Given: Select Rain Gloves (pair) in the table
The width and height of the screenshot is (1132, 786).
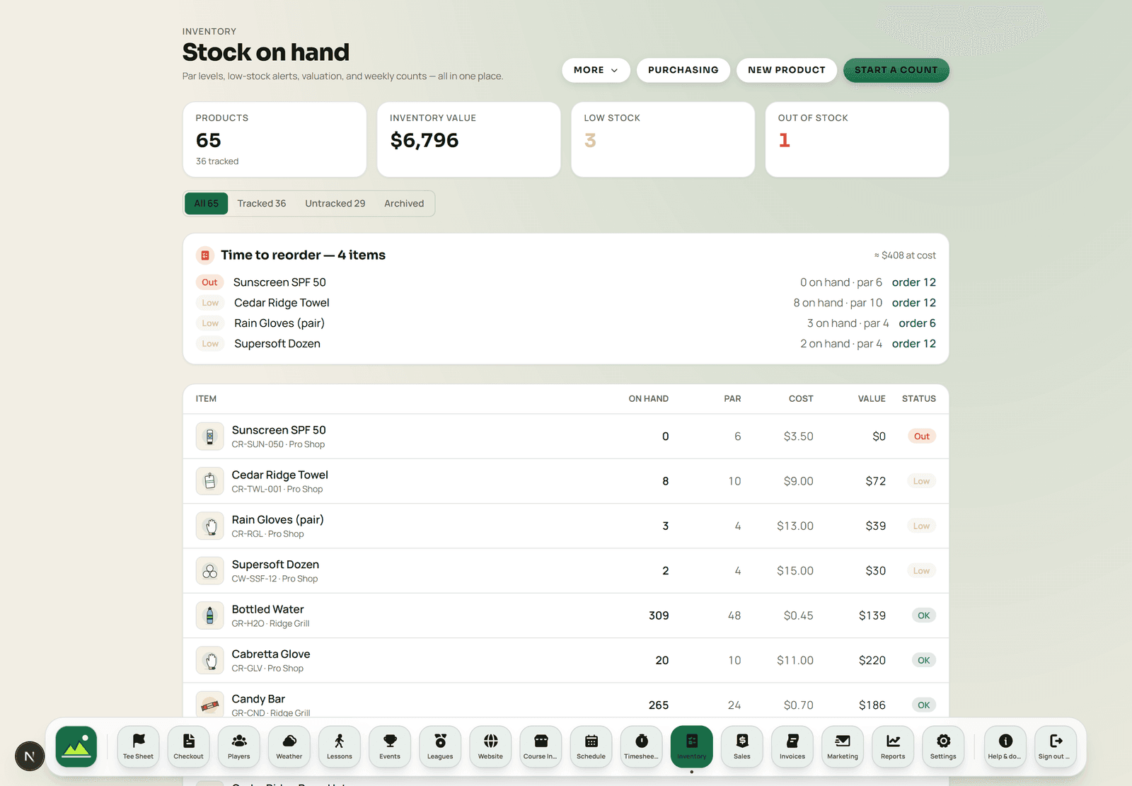Looking at the screenshot, I should 566,526.
